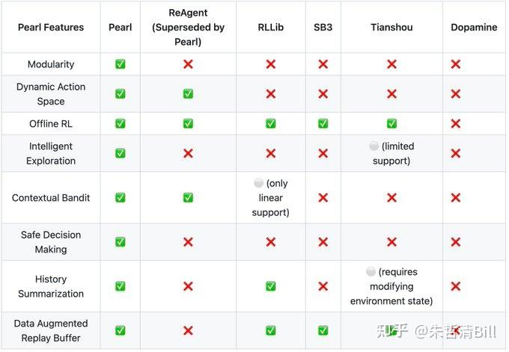Click the Pearl Features column header
Viewport: 509px width, 352px height.
coord(51,28)
